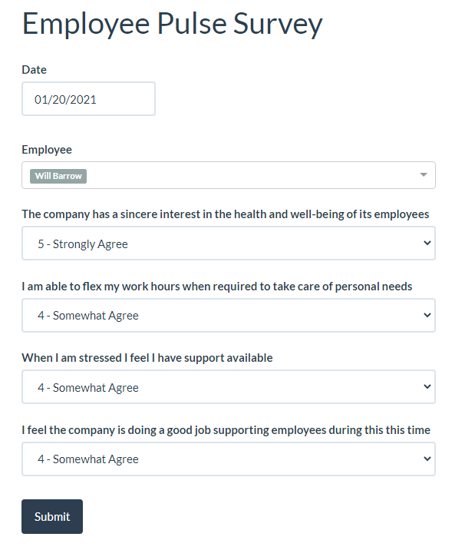
Task: Open the company supporting employees rating dropdown
Action: click(x=228, y=459)
